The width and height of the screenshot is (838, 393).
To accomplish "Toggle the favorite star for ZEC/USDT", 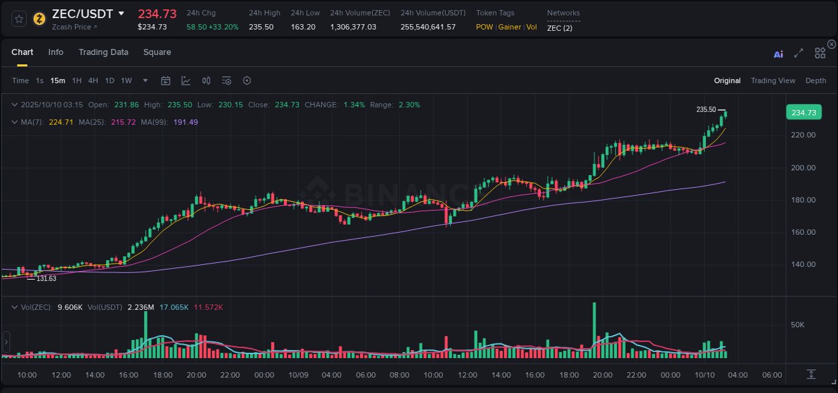I will coord(17,18).
